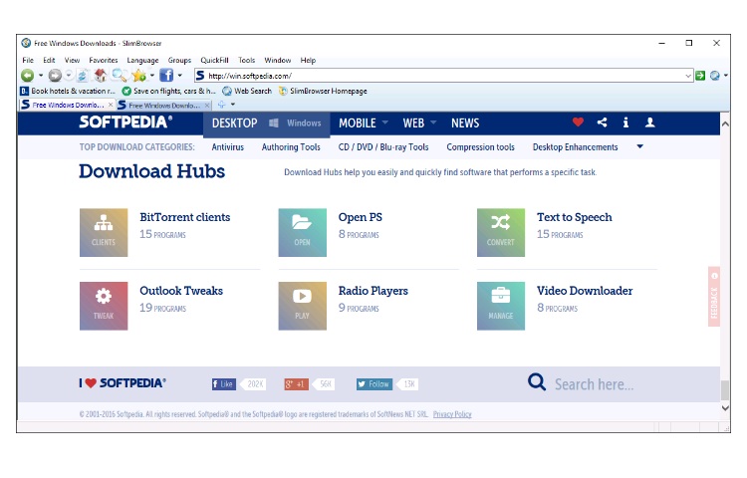
Task: Click the magnifier icon beside Search here
Action: 537,381
